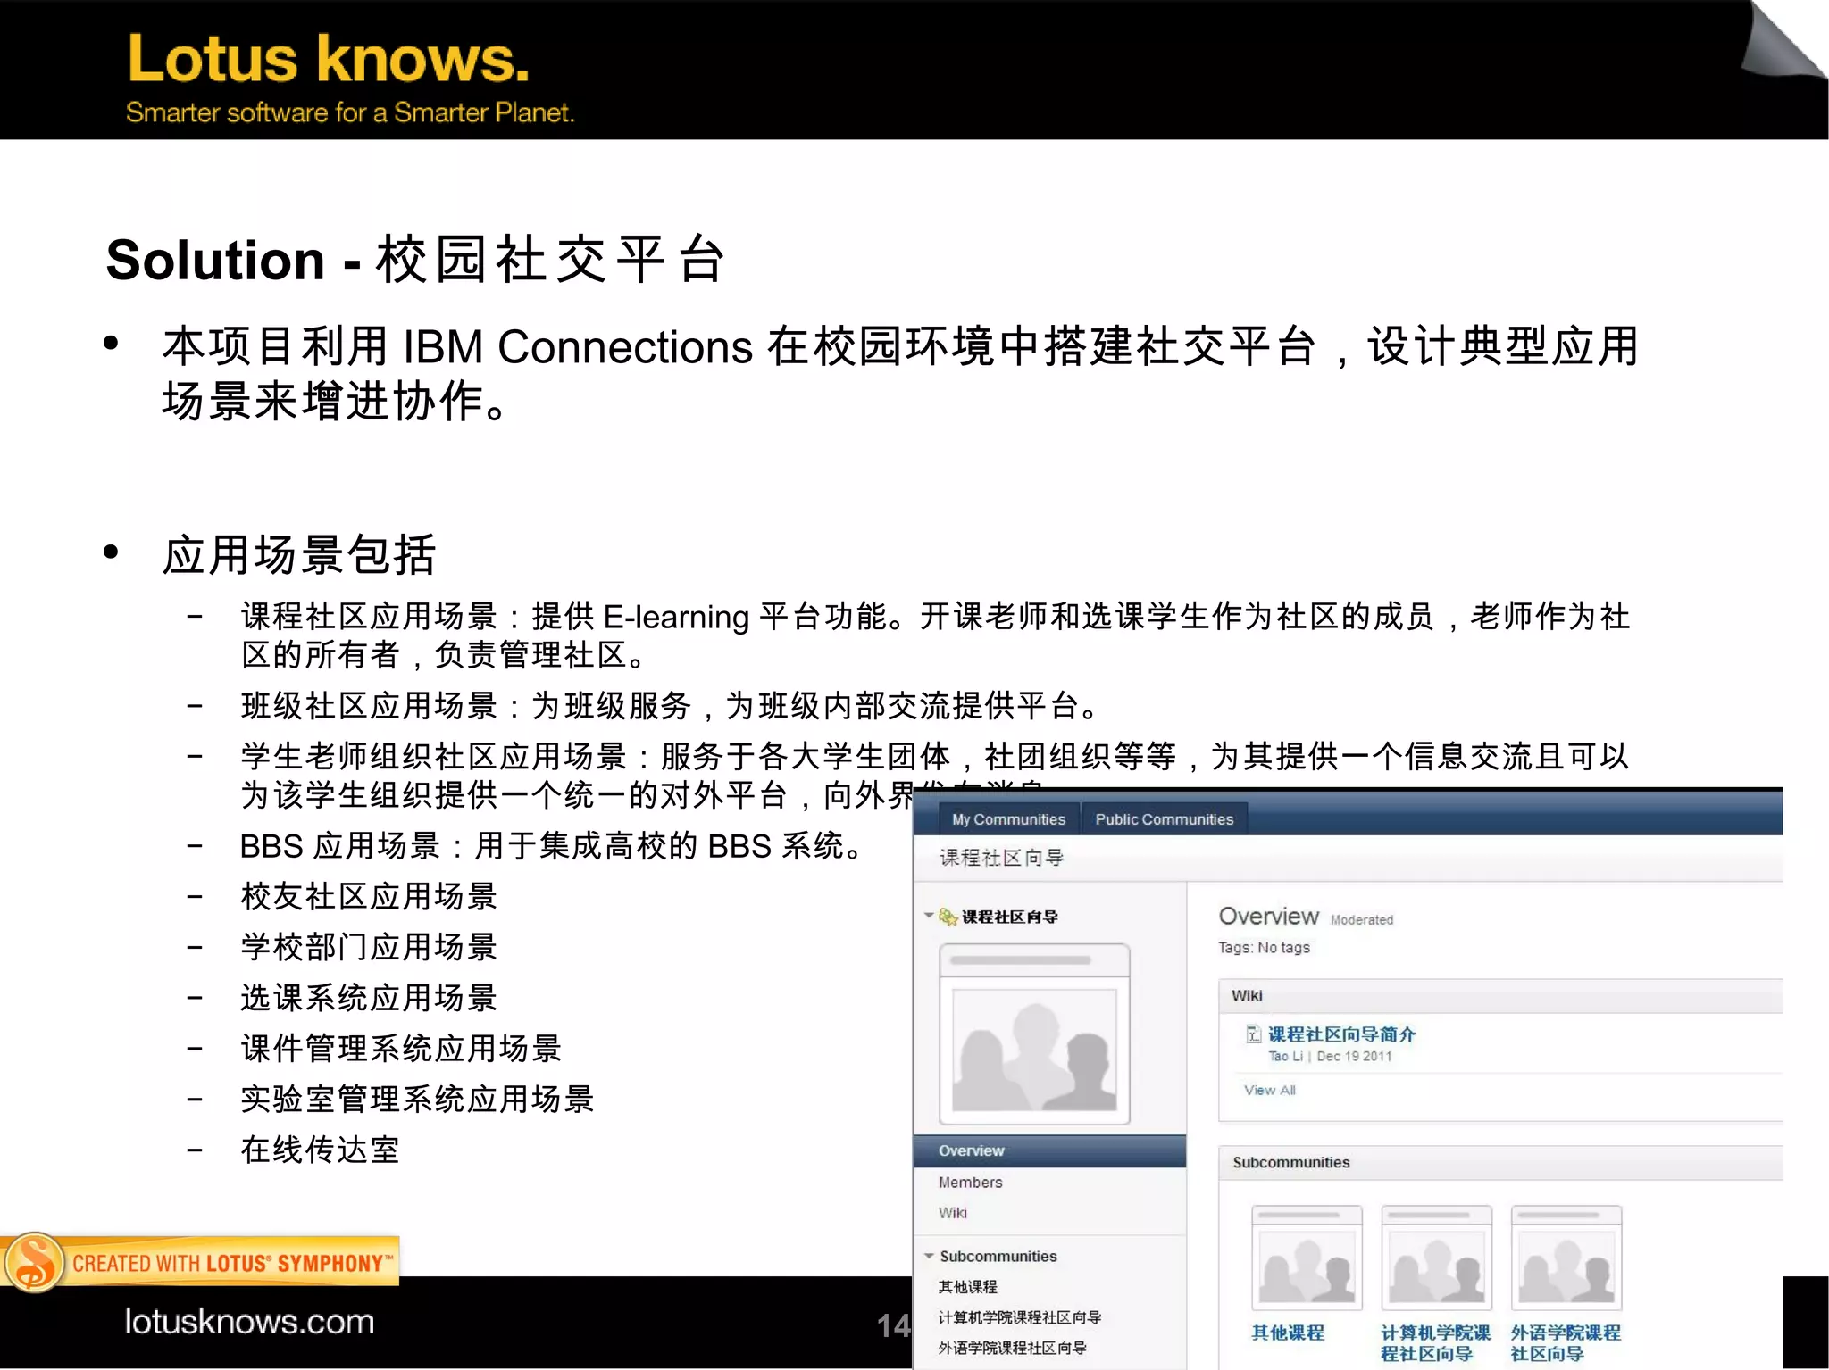Image resolution: width=1829 pixels, height=1370 pixels.
Task: Click the '校友社区应用场景' list item
Action: click(369, 896)
